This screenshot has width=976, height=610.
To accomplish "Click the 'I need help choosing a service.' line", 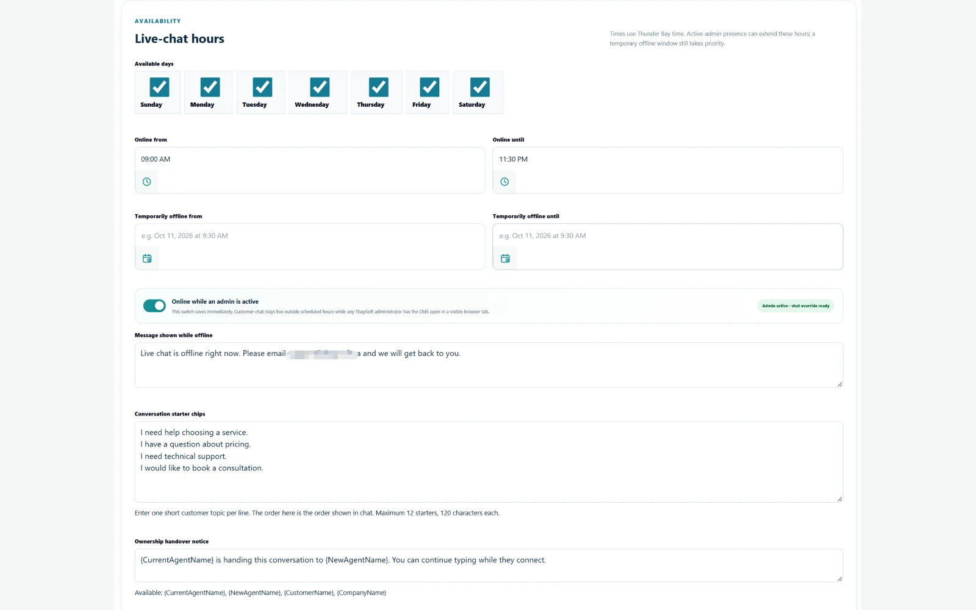I will (x=194, y=432).
